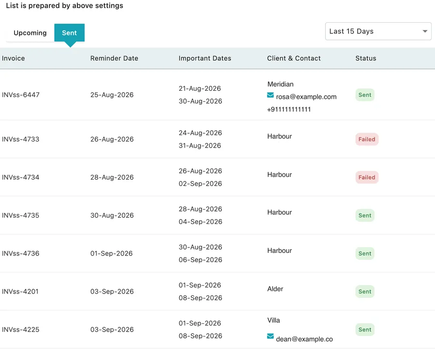Click reminder date 28-Aug-2026

tap(112, 177)
